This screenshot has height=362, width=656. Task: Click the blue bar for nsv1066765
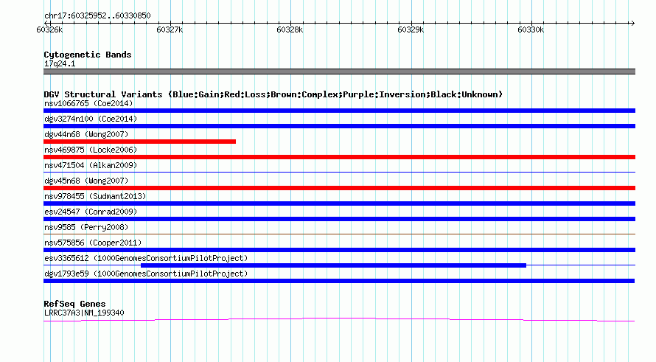[339, 111]
